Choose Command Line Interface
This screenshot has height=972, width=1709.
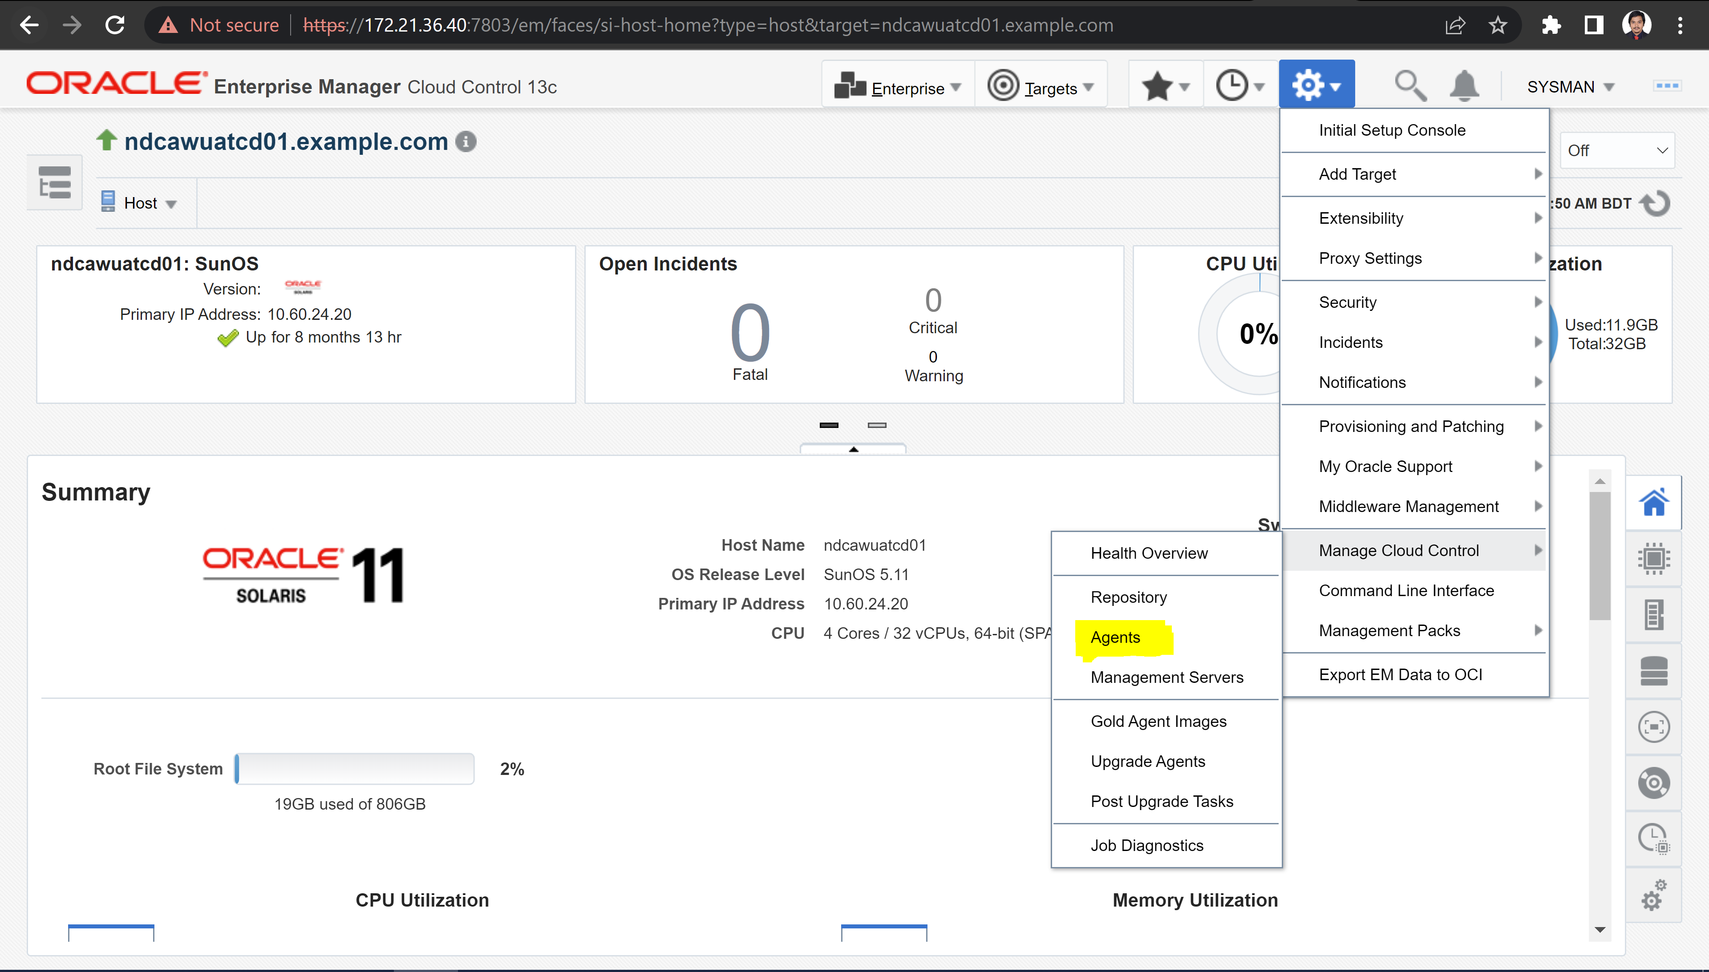(x=1414, y=591)
